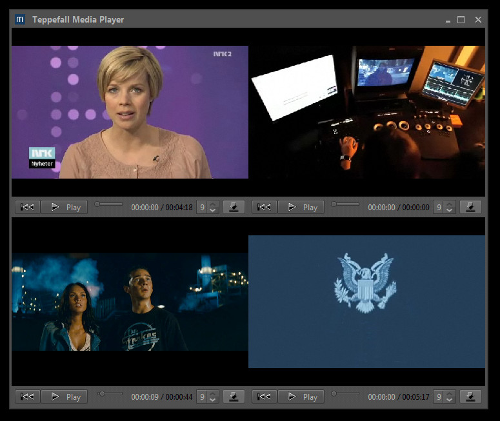Click the Teppefall Media Player app icon

point(20,19)
